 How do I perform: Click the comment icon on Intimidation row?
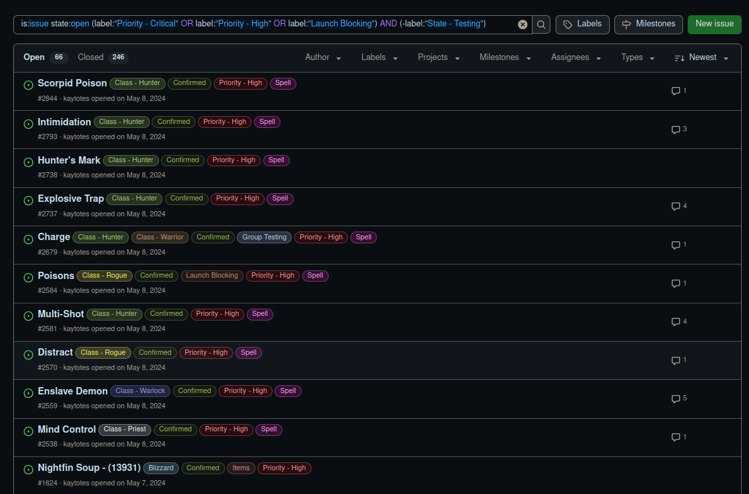pos(676,129)
